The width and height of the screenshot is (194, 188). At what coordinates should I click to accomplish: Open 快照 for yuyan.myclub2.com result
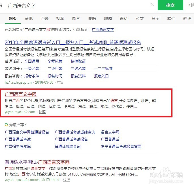[42, 112]
